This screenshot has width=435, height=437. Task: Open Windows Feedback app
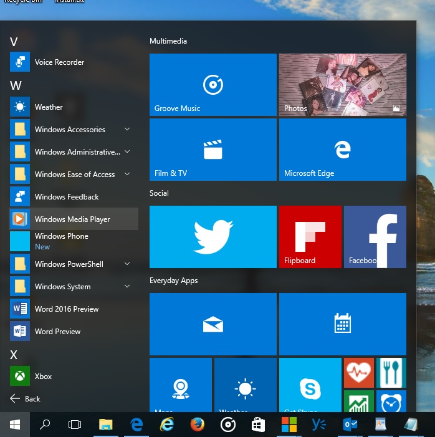coord(74,197)
